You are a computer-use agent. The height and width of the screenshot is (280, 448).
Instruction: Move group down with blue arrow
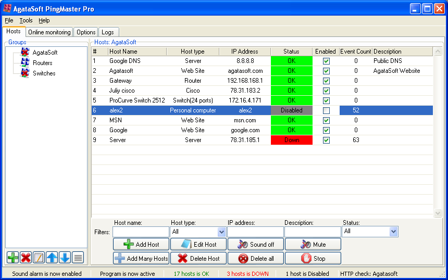tap(65, 257)
